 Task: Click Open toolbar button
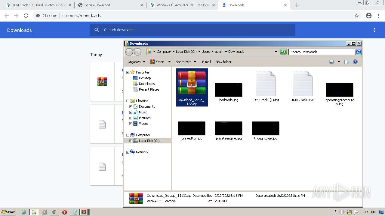[x=157, y=62]
